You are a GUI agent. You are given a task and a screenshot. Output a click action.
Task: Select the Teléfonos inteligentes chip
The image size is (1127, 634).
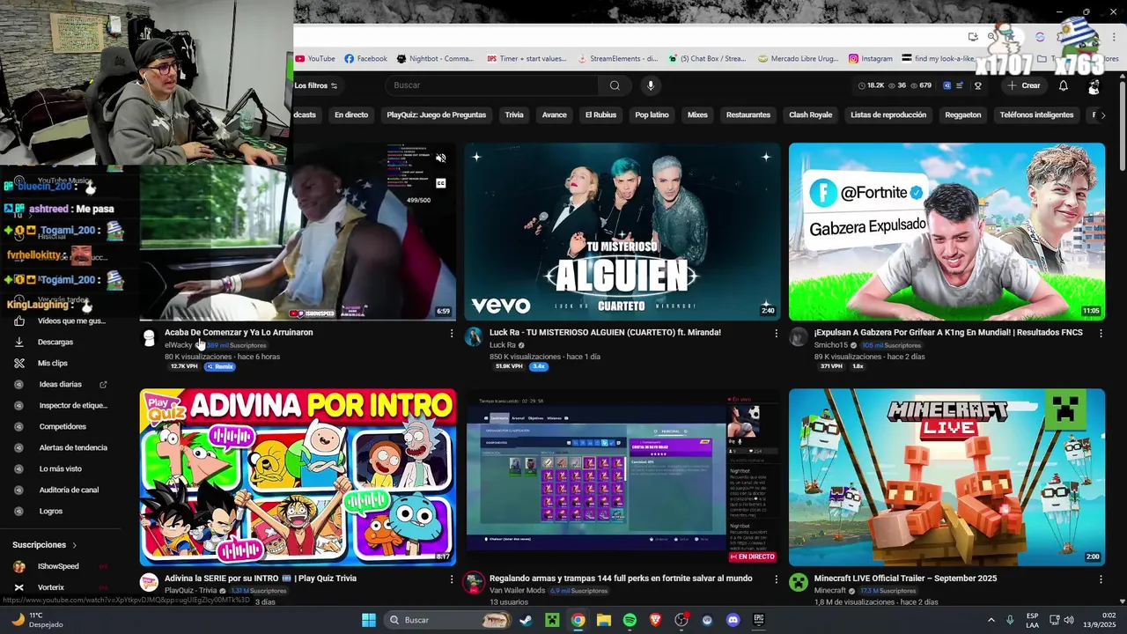pos(1036,115)
